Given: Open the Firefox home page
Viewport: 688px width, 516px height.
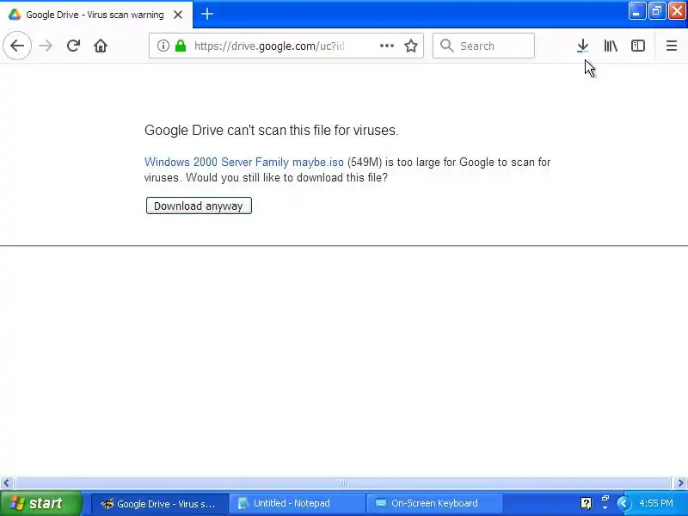Looking at the screenshot, I should pyautogui.click(x=101, y=46).
